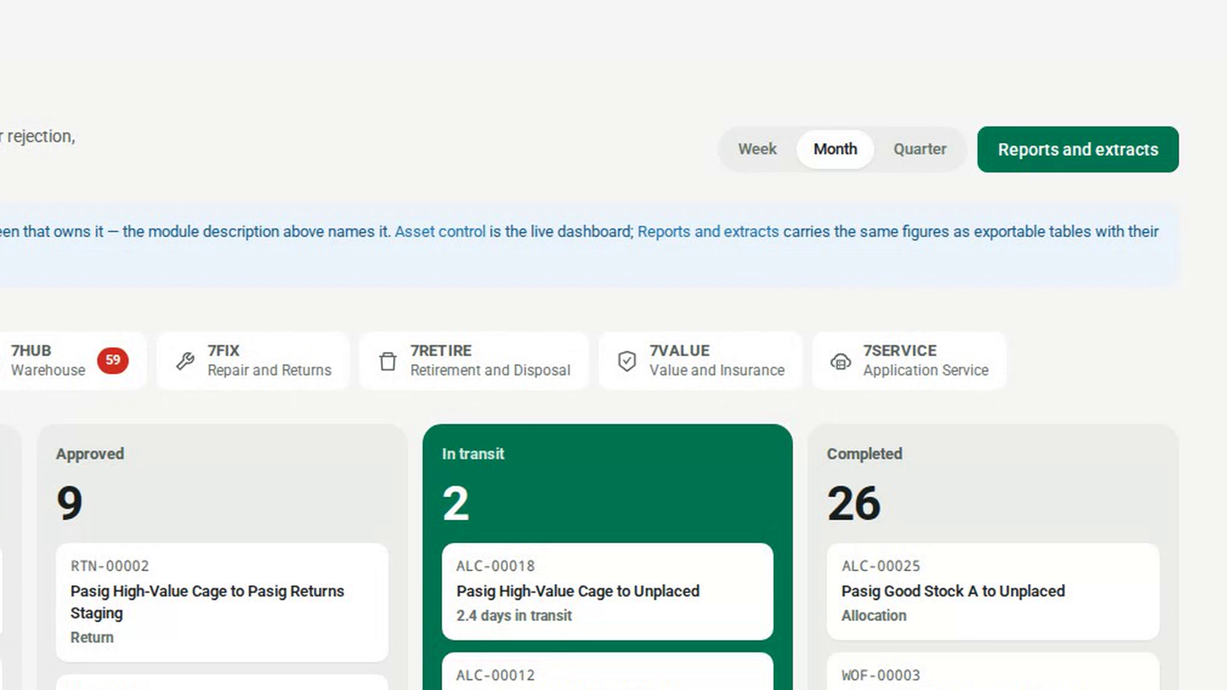Click the 'Return' label on RTN-00002
The width and height of the screenshot is (1227, 690).
(x=92, y=637)
